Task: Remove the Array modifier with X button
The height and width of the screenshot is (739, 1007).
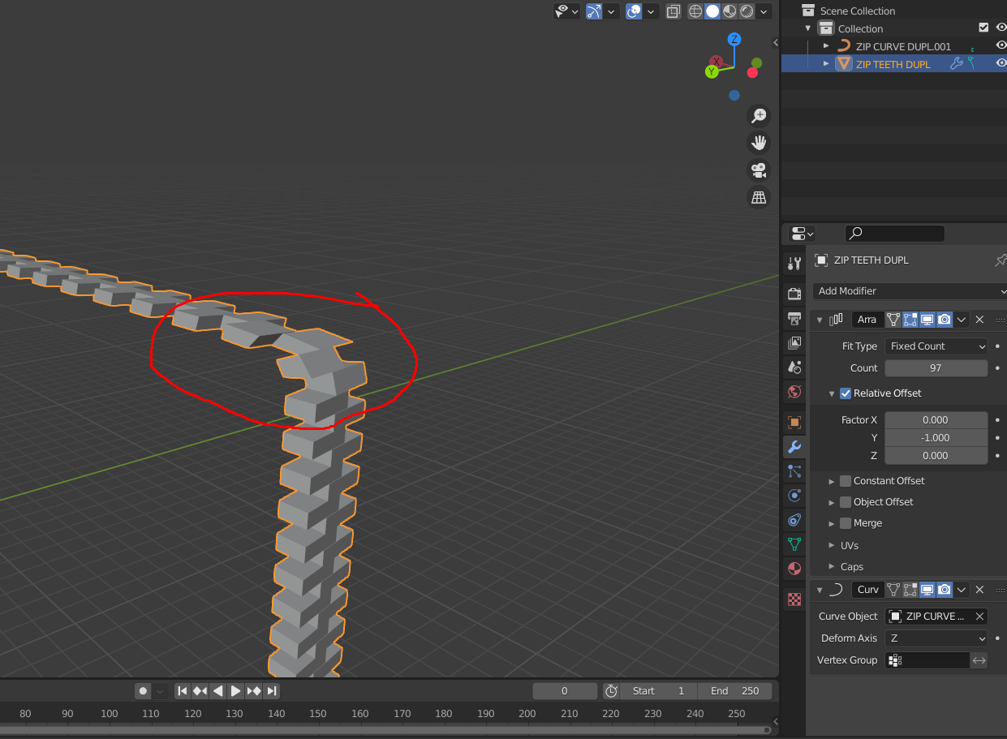Action: [x=979, y=319]
